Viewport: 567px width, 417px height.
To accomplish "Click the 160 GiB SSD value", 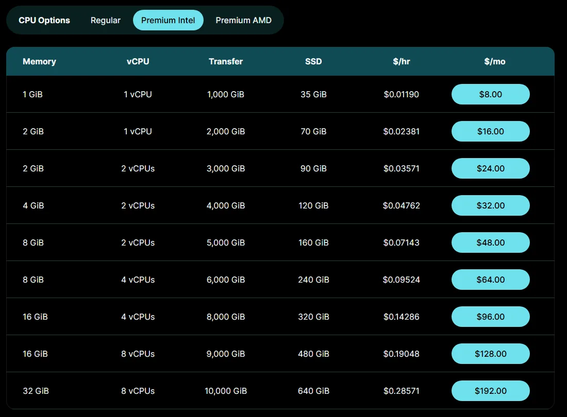I will 313,242.
